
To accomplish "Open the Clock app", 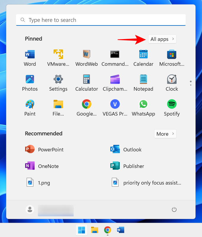I will [x=172, y=83].
